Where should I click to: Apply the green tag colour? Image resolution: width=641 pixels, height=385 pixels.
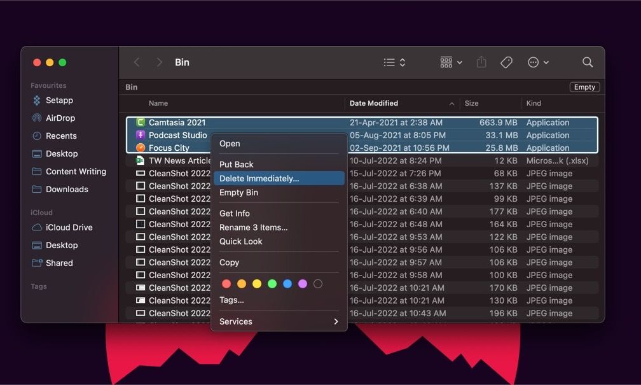[272, 284]
